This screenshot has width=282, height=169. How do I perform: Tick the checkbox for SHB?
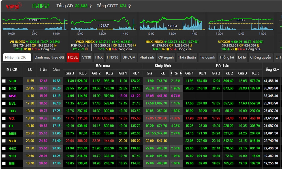(4, 81)
